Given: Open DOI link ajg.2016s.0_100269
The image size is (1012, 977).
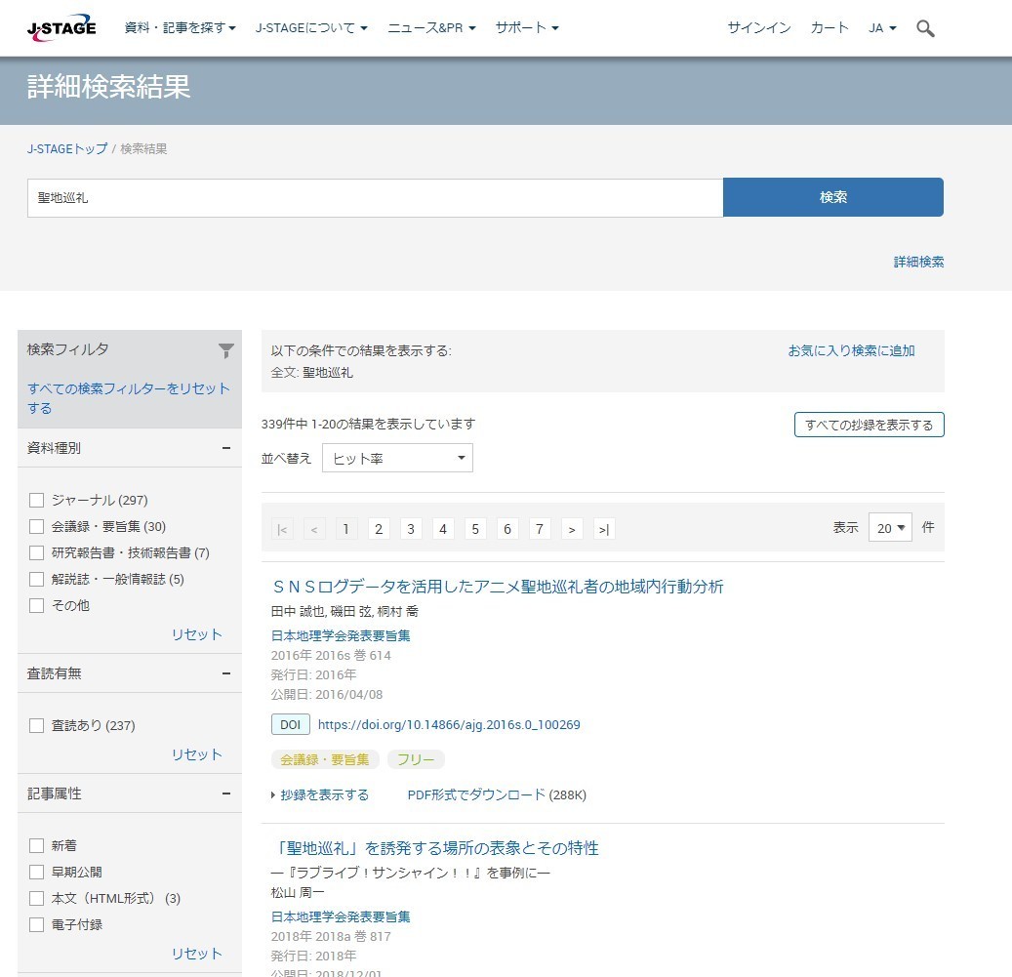Looking at the screenshot, I should tap(449, 724).
